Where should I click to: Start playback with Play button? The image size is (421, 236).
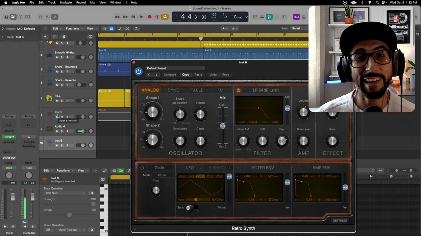(141, 17)
